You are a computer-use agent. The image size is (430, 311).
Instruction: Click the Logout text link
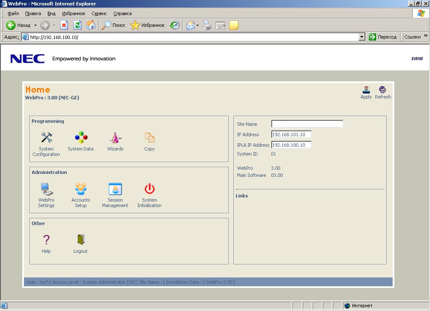pyautogui.click(x=80, y=251)
